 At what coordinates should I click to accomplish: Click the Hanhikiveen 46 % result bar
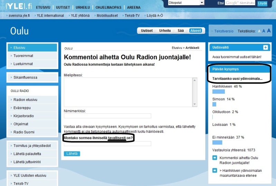(x=219, y=92)
